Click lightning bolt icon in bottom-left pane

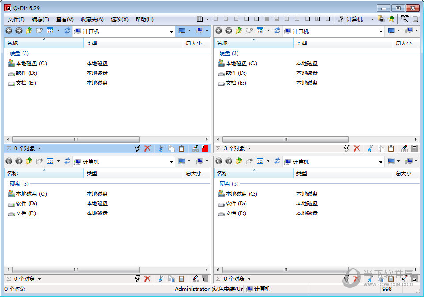(x=137, y=278)
